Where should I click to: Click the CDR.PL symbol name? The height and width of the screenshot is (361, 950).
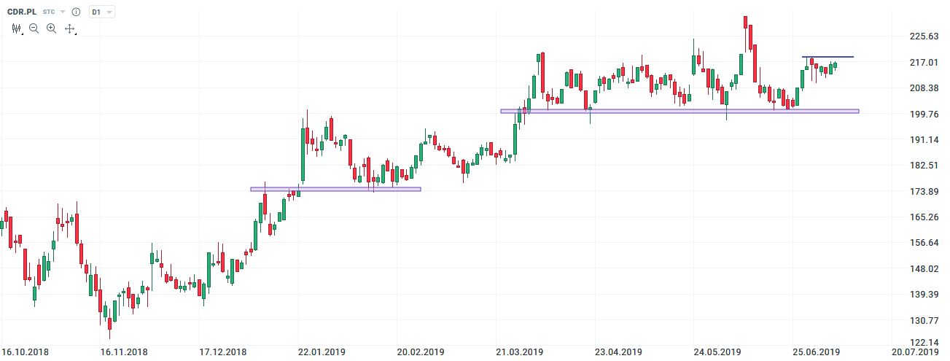coord(21,12)
